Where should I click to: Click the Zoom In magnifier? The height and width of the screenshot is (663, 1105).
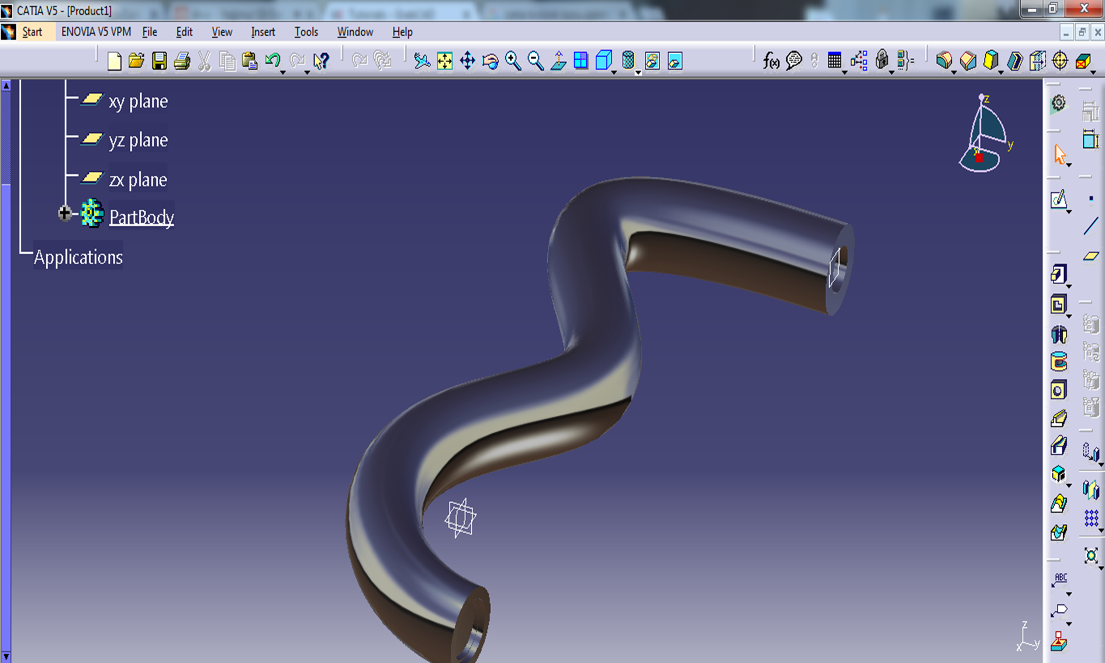point(513,61)
